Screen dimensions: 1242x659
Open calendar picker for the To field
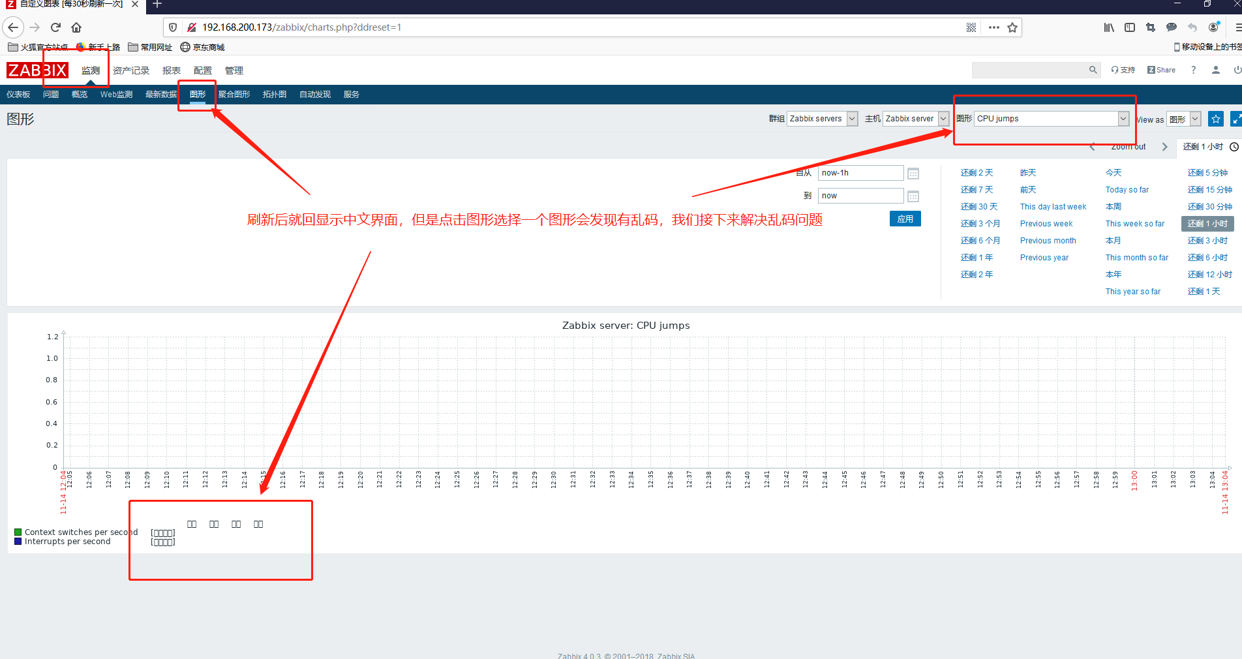pos(913,196)
